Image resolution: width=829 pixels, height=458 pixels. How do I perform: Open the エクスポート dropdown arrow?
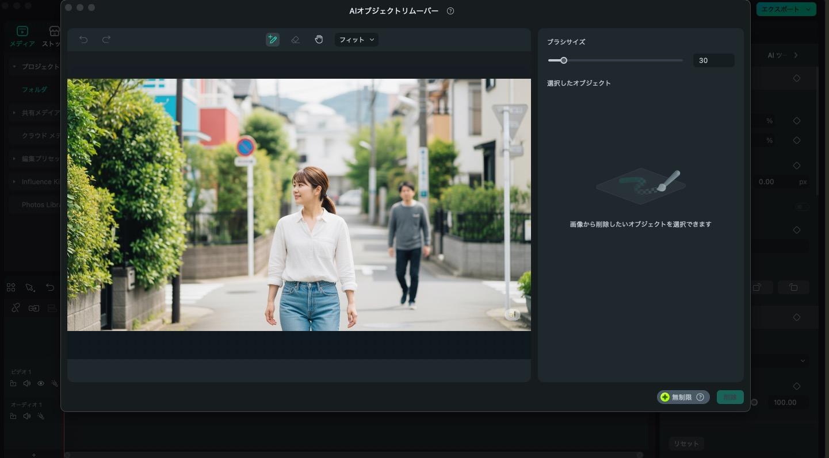[x=809, y=9]
